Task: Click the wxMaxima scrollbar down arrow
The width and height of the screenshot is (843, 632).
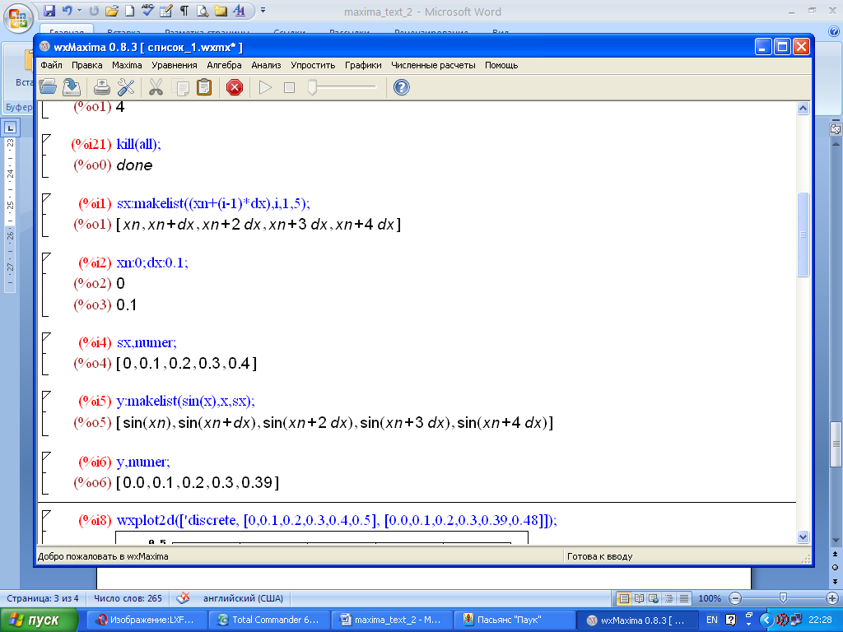Action: point(803,537)
